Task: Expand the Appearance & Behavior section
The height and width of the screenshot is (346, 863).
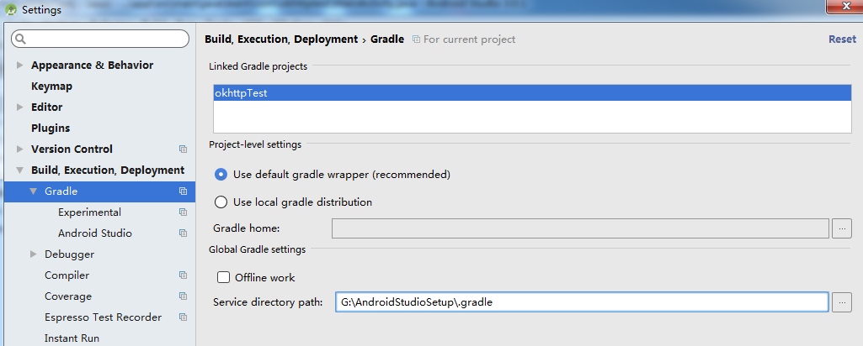Action: pos(20,66)
